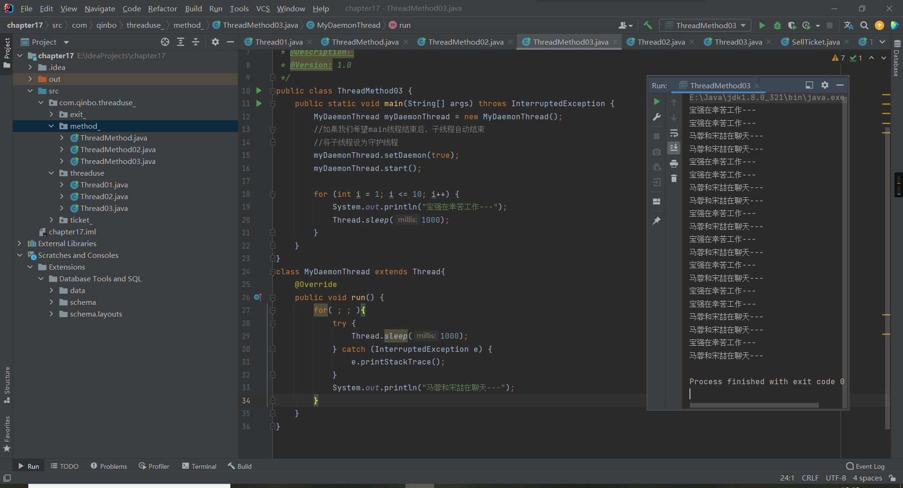Viewport: 903px width, 488px height.
Task: Click the orange update arrow icon
Action: pos(879,25)
